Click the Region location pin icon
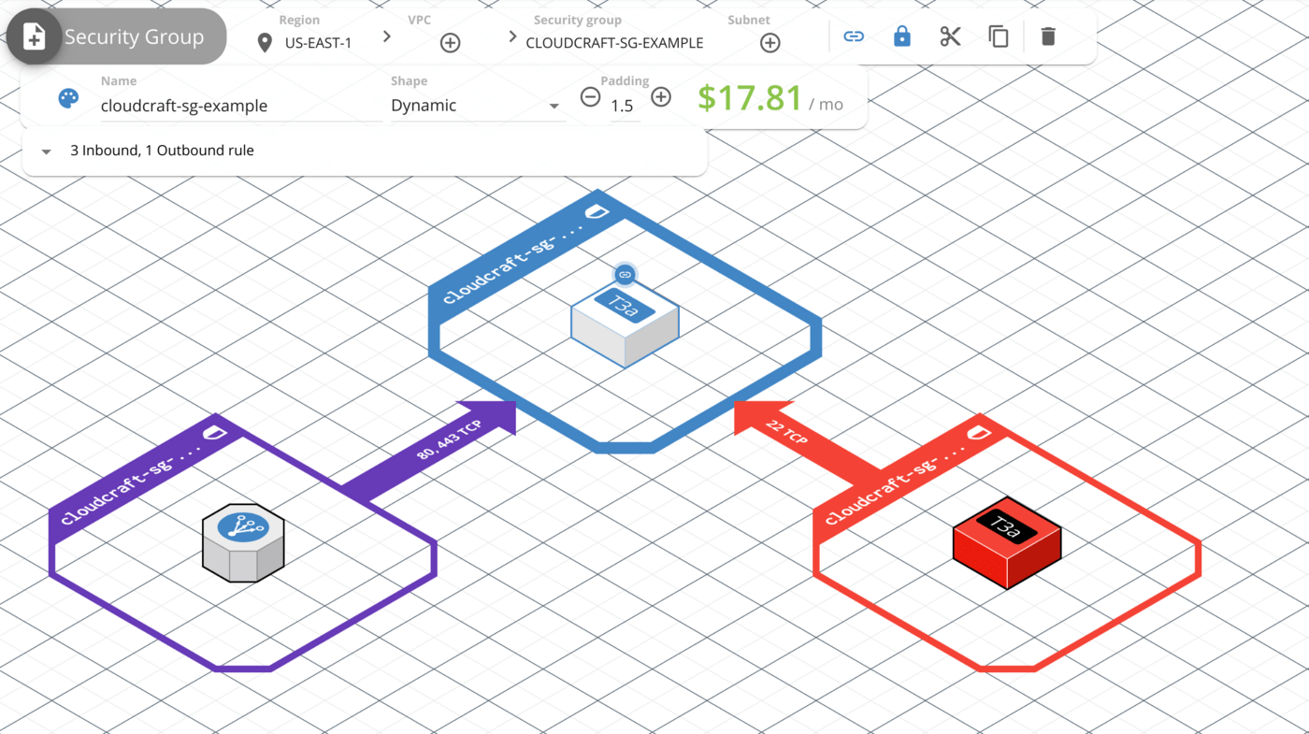Viewport: 1309px width, 734px height. [265, 43]
